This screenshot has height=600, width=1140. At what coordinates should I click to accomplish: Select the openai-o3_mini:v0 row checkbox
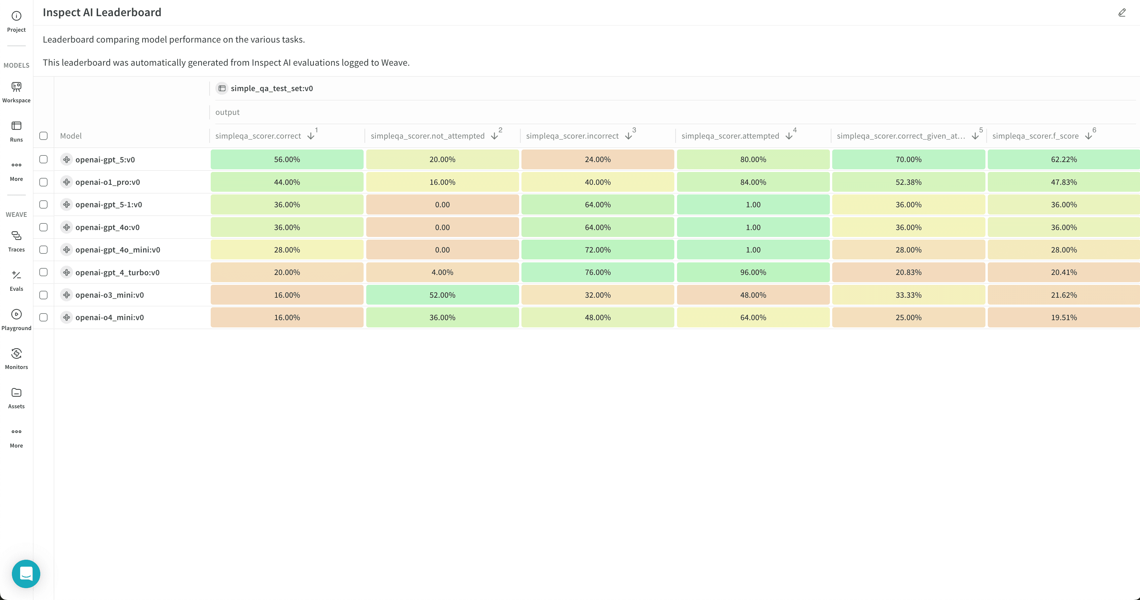[43, 294]
